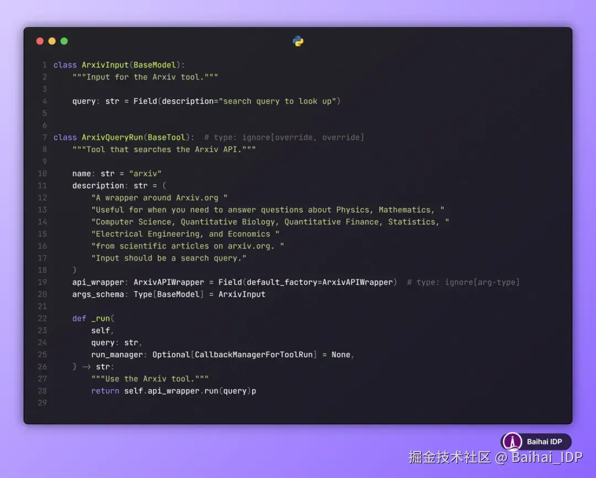Click 'query: str,' parameter on line 24

click(116, 343)
